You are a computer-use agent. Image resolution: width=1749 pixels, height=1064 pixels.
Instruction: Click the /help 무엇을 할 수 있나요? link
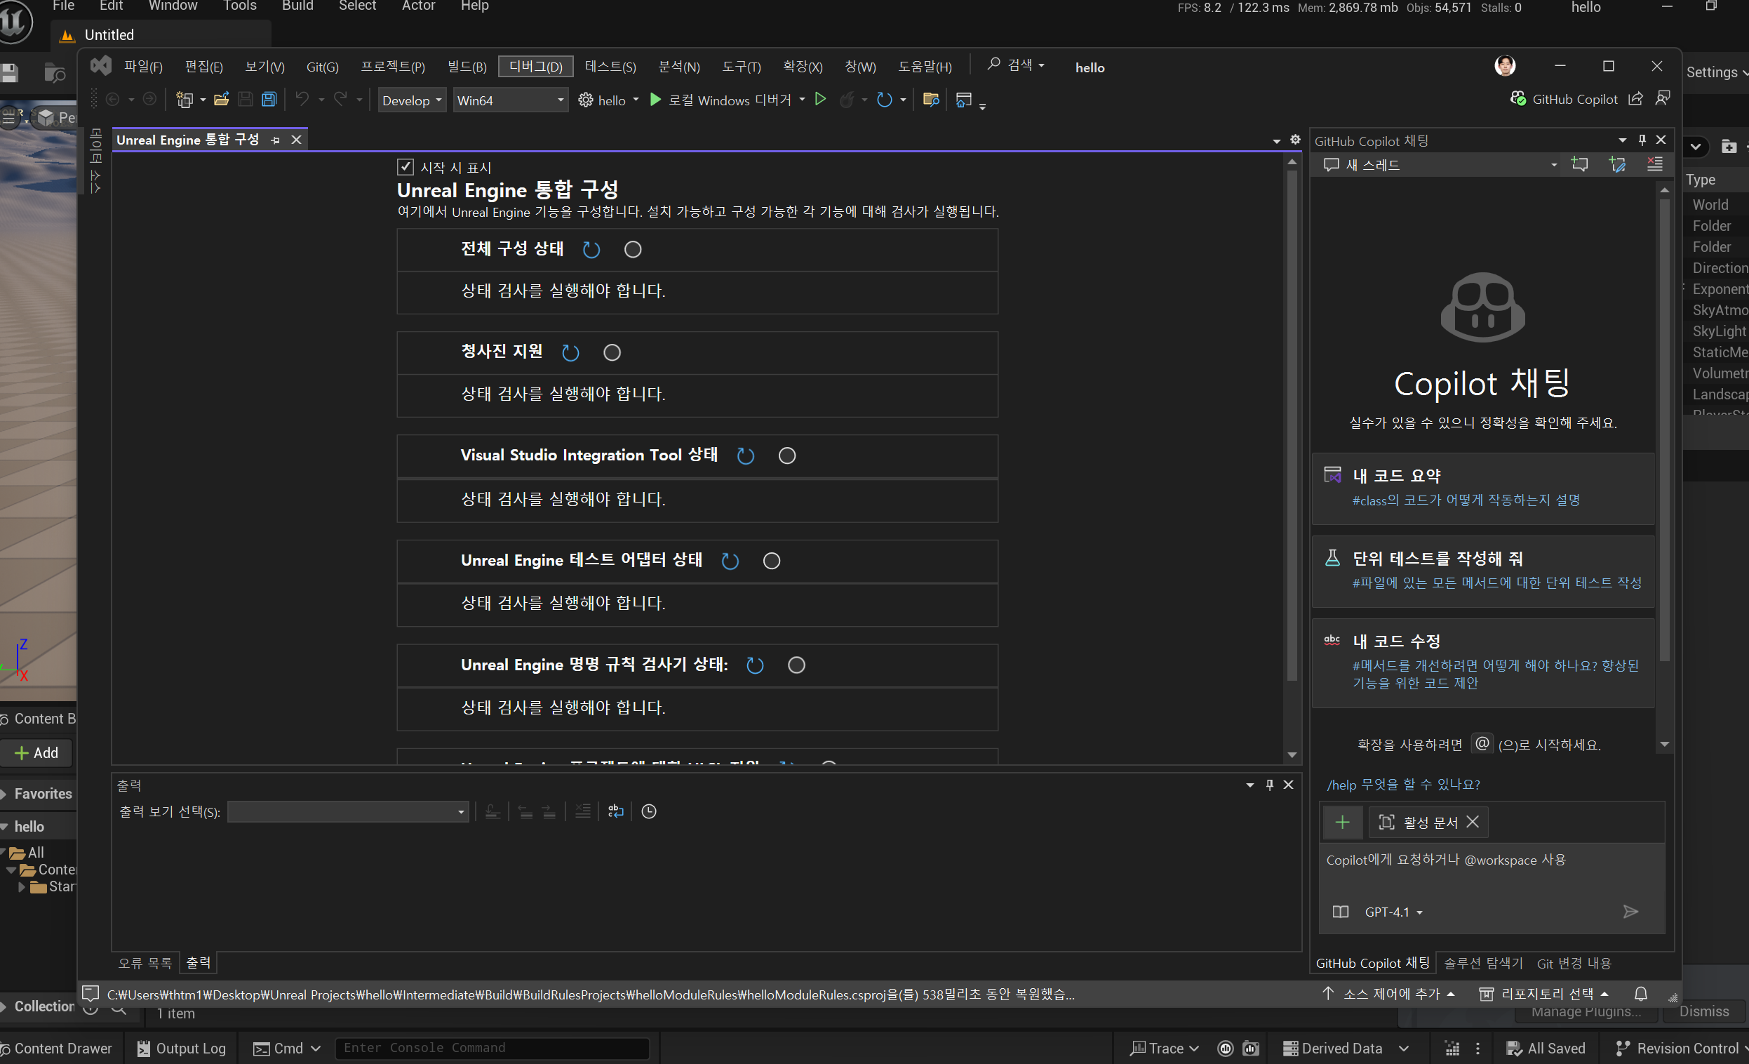1402,784
